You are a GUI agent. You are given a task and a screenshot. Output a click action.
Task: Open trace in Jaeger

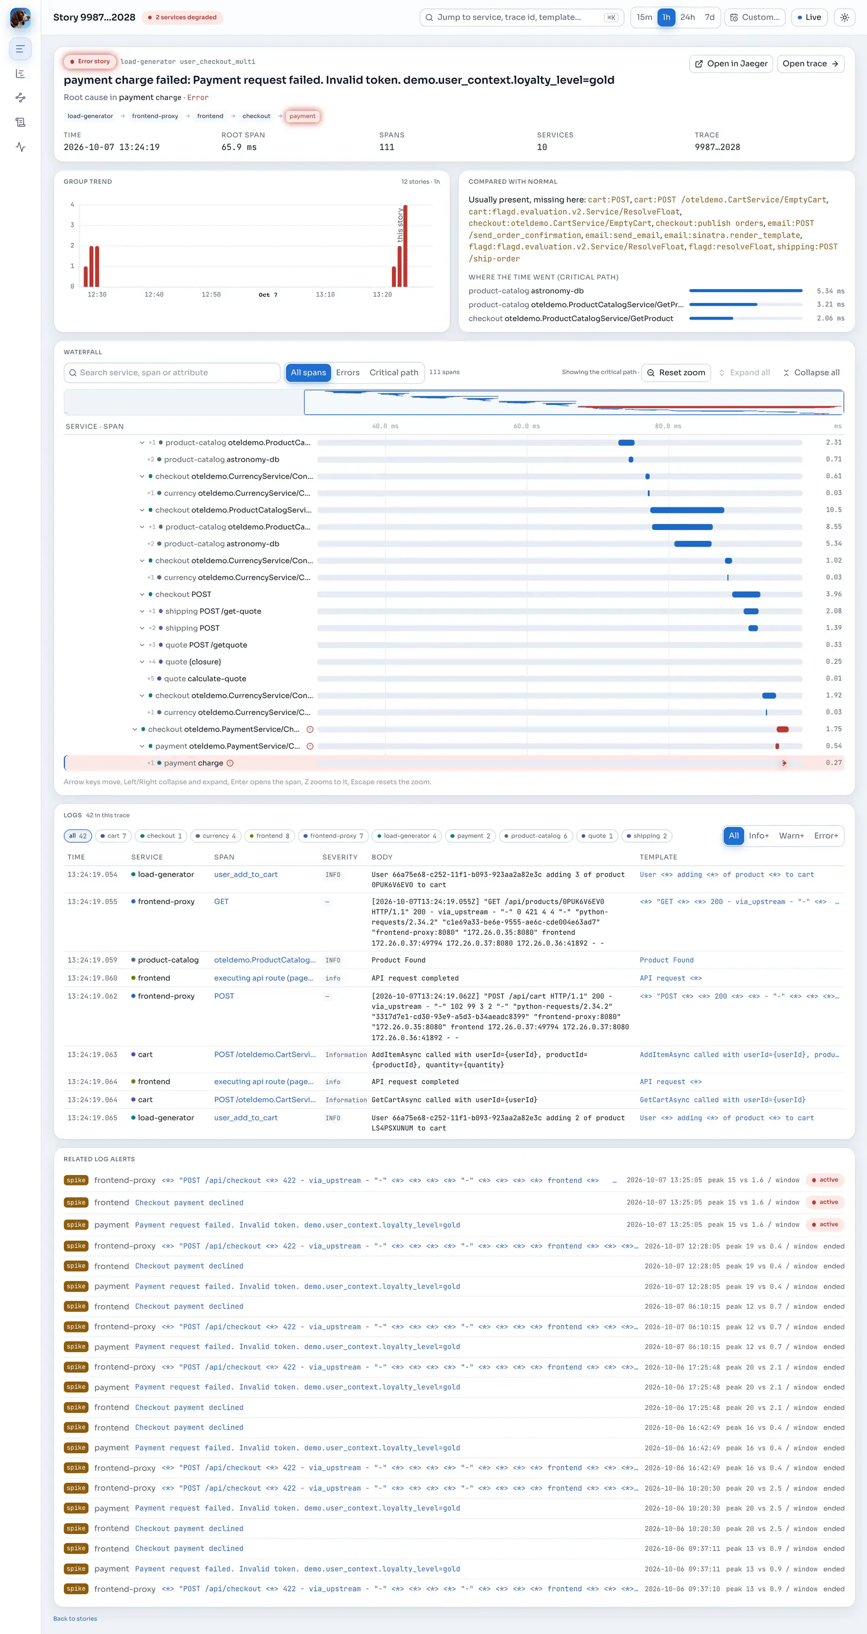click(x=731, y=64)
